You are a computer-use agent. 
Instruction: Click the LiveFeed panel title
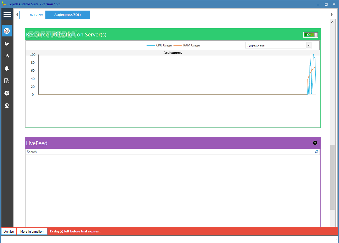37,143
